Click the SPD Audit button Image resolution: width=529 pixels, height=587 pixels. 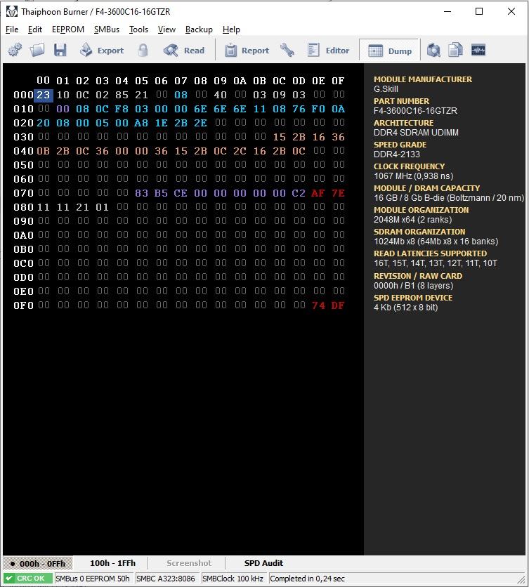coord(263,563)
